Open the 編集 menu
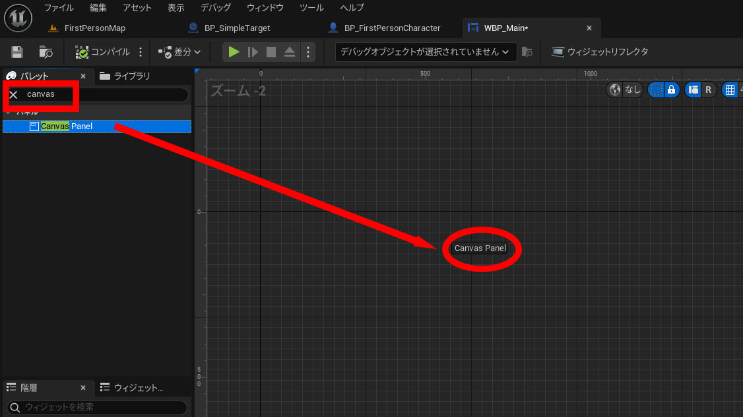The width and height of the screenshot is (743, 417). coord(98,7)
